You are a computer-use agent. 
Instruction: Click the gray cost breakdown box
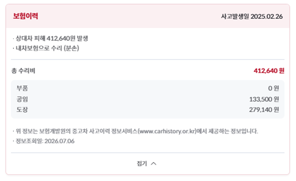[x=148, y=99]
